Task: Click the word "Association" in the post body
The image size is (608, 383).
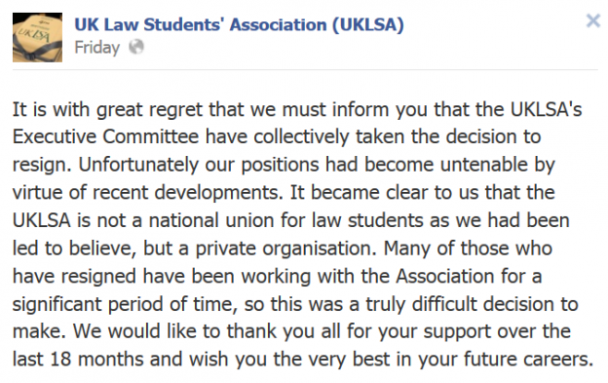Action: pos(445,277)
